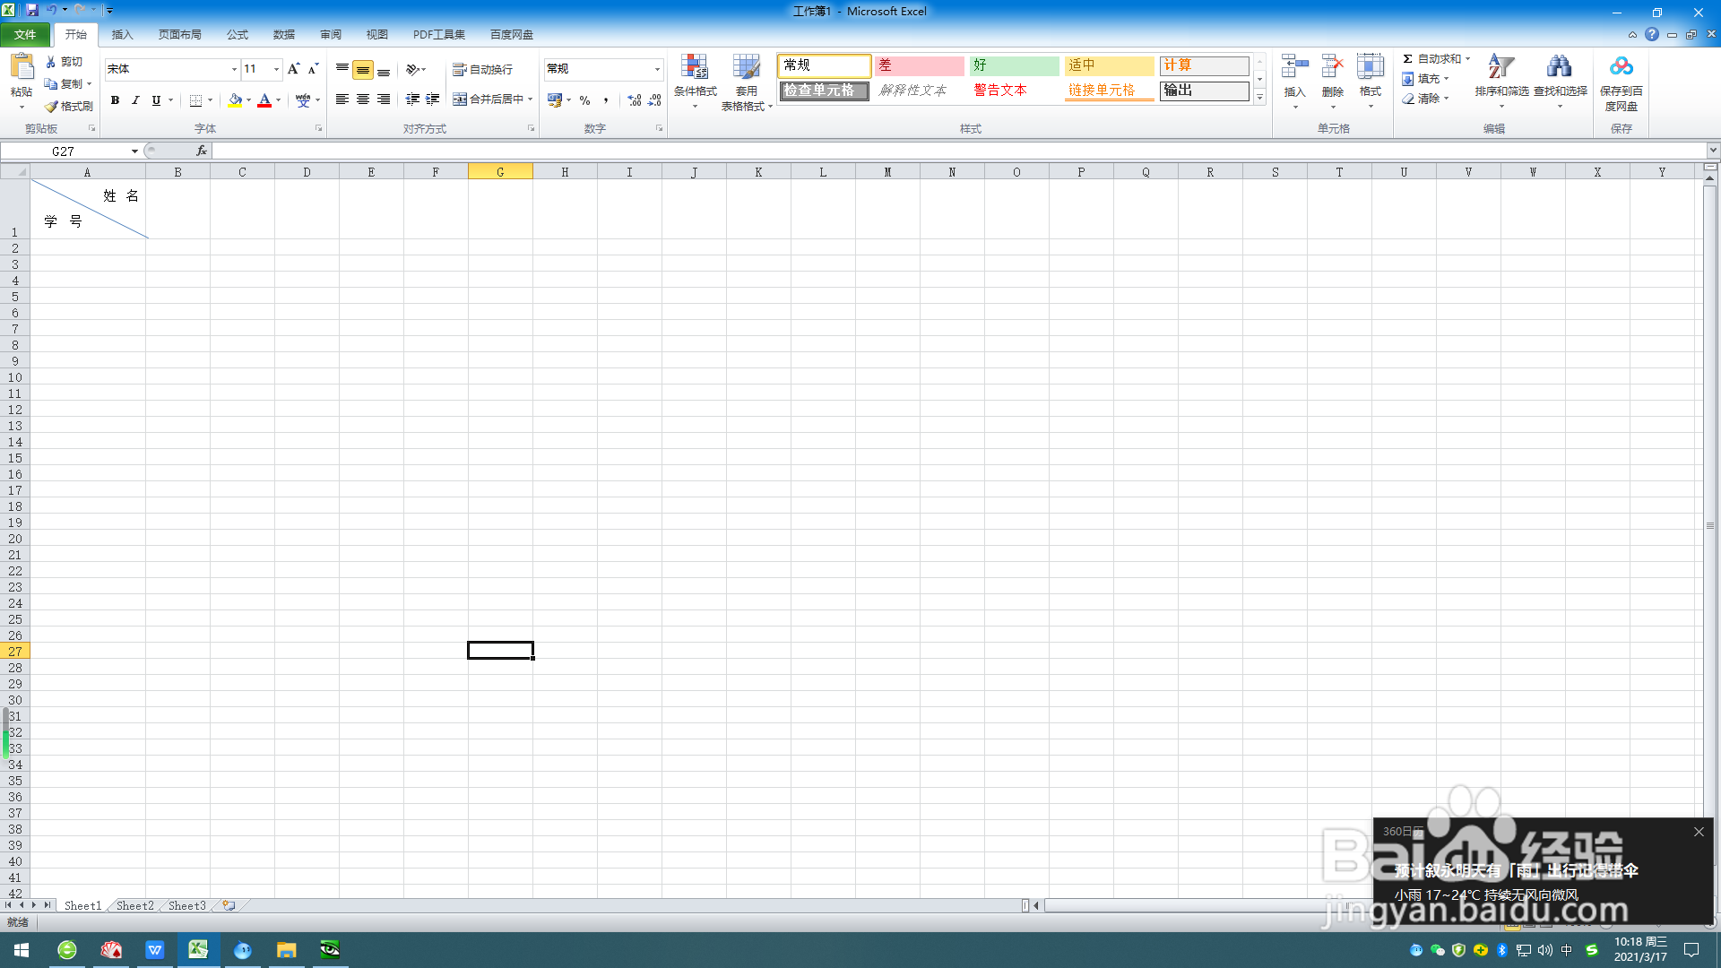Switch to the Data (数据) tab
The height and width of the screenshot is (968, 1721).
coord(284,35)
